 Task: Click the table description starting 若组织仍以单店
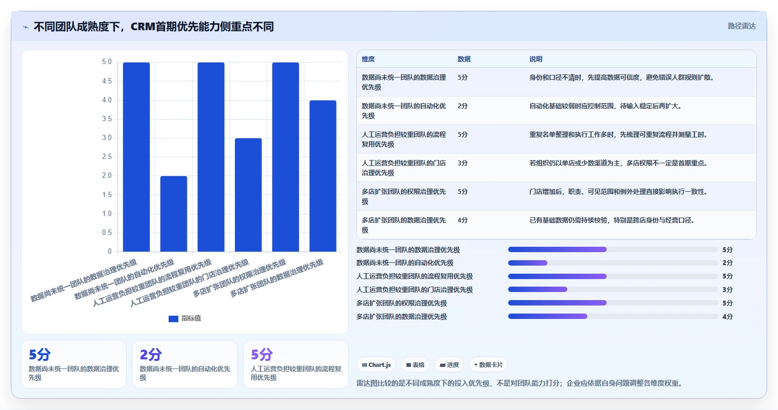pyautogui.click(x=619, y=163)
